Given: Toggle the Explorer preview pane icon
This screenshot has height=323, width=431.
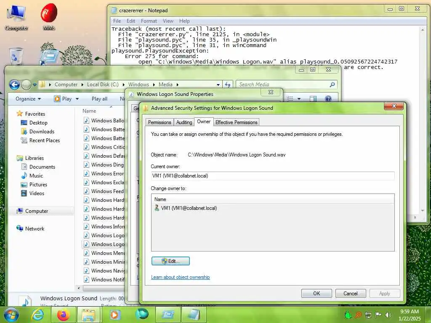Looking at the screenshot, I should pyautogui.click(x=313, y=98).
